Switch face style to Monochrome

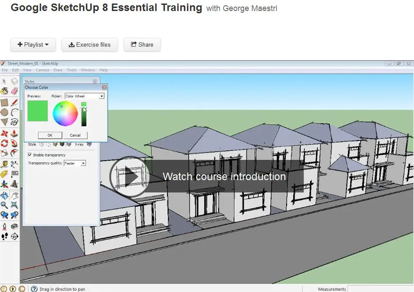[x=69, y=144]
